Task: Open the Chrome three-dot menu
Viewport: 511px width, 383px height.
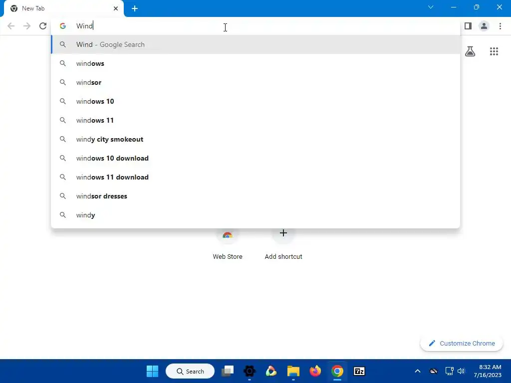Action: pos(500,26)
